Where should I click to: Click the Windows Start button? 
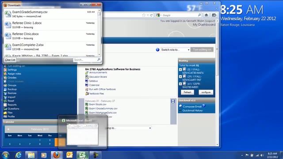pyautogui.click(x=5, y=155)
